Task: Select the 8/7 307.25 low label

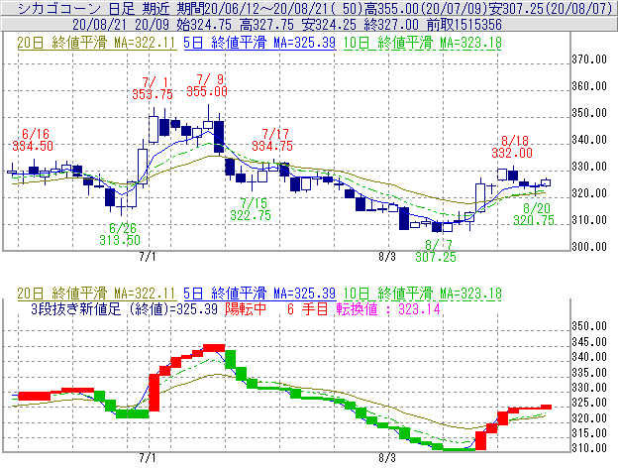Action: point(436,251)
